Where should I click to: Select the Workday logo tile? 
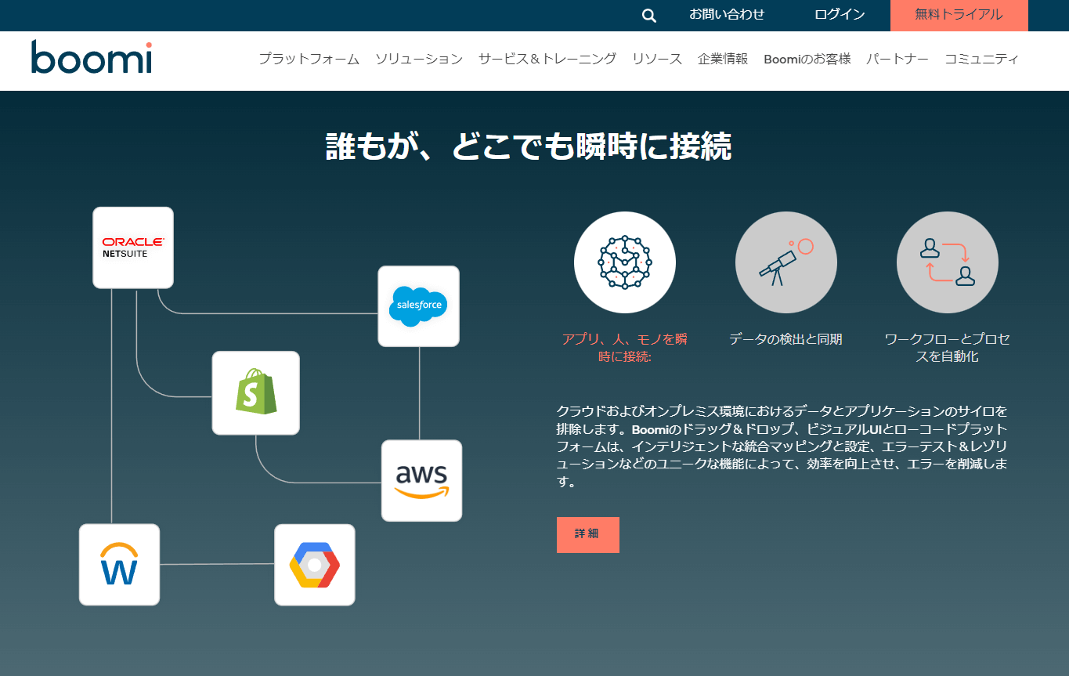pyautogui.click(x=119, y=565)
